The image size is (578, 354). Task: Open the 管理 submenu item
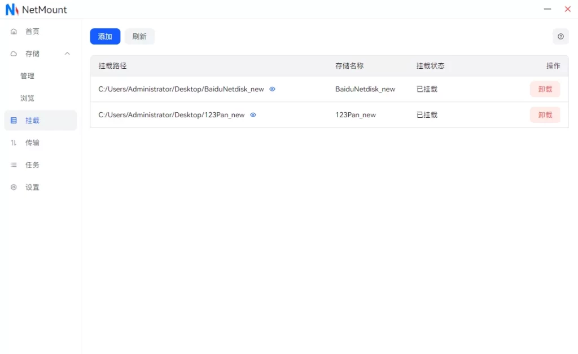click(27, 76)
